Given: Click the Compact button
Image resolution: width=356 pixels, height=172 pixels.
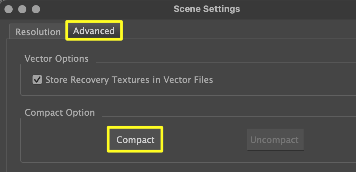Looking at the screenshot, I should coord(135,140).
